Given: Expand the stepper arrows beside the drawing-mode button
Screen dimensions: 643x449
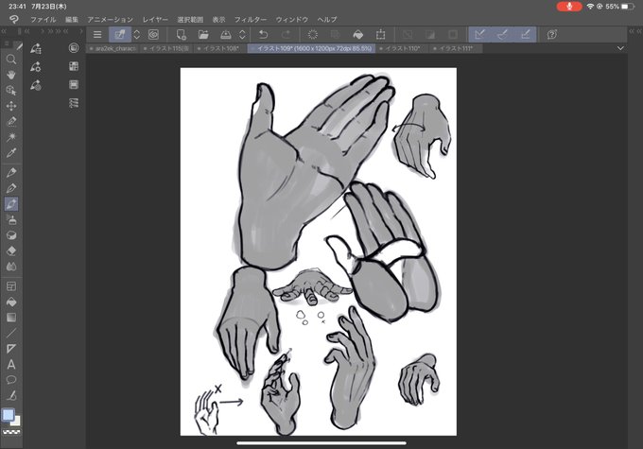Looking at the screenshot, I should (137, 35).
